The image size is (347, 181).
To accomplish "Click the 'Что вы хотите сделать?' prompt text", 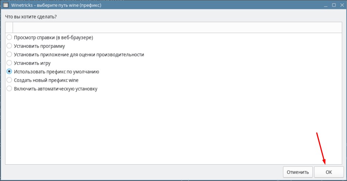I will pos(31,17).
